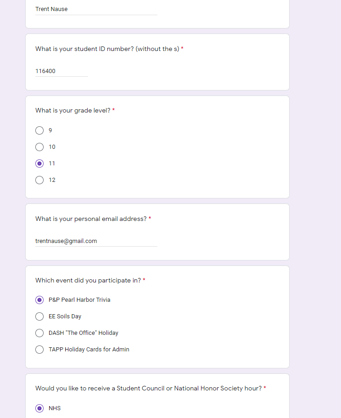This screenshot has width=341, height=418.
Task: Select DASH "The Office" Holiday option
Action: click(x=39, y=333)
